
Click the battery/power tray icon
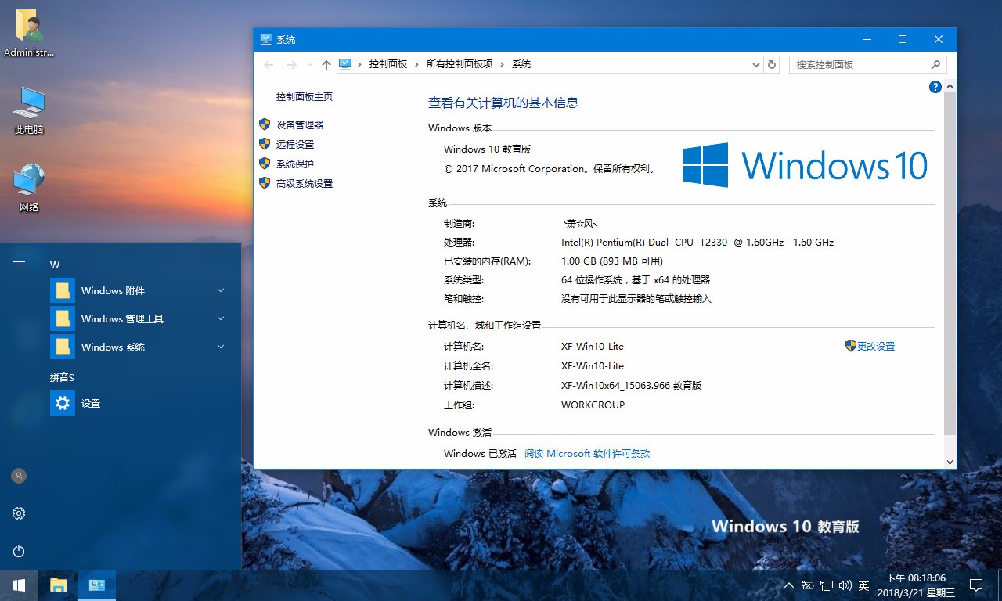pyautogui.click(x=807, y=585)
